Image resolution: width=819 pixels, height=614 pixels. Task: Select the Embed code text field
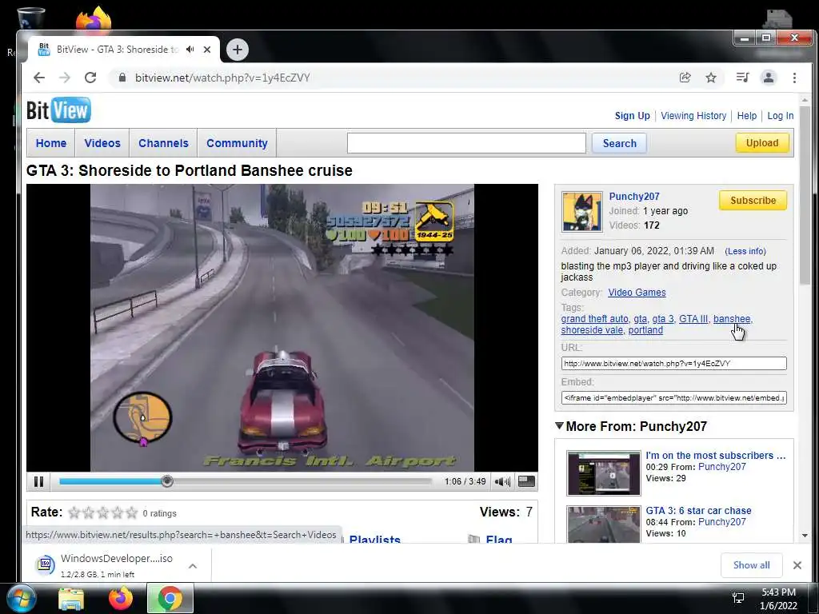(673, 398)
